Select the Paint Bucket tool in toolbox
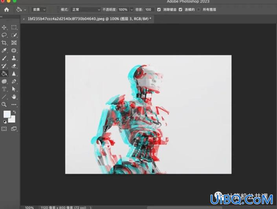 click(x=4, y=73)
